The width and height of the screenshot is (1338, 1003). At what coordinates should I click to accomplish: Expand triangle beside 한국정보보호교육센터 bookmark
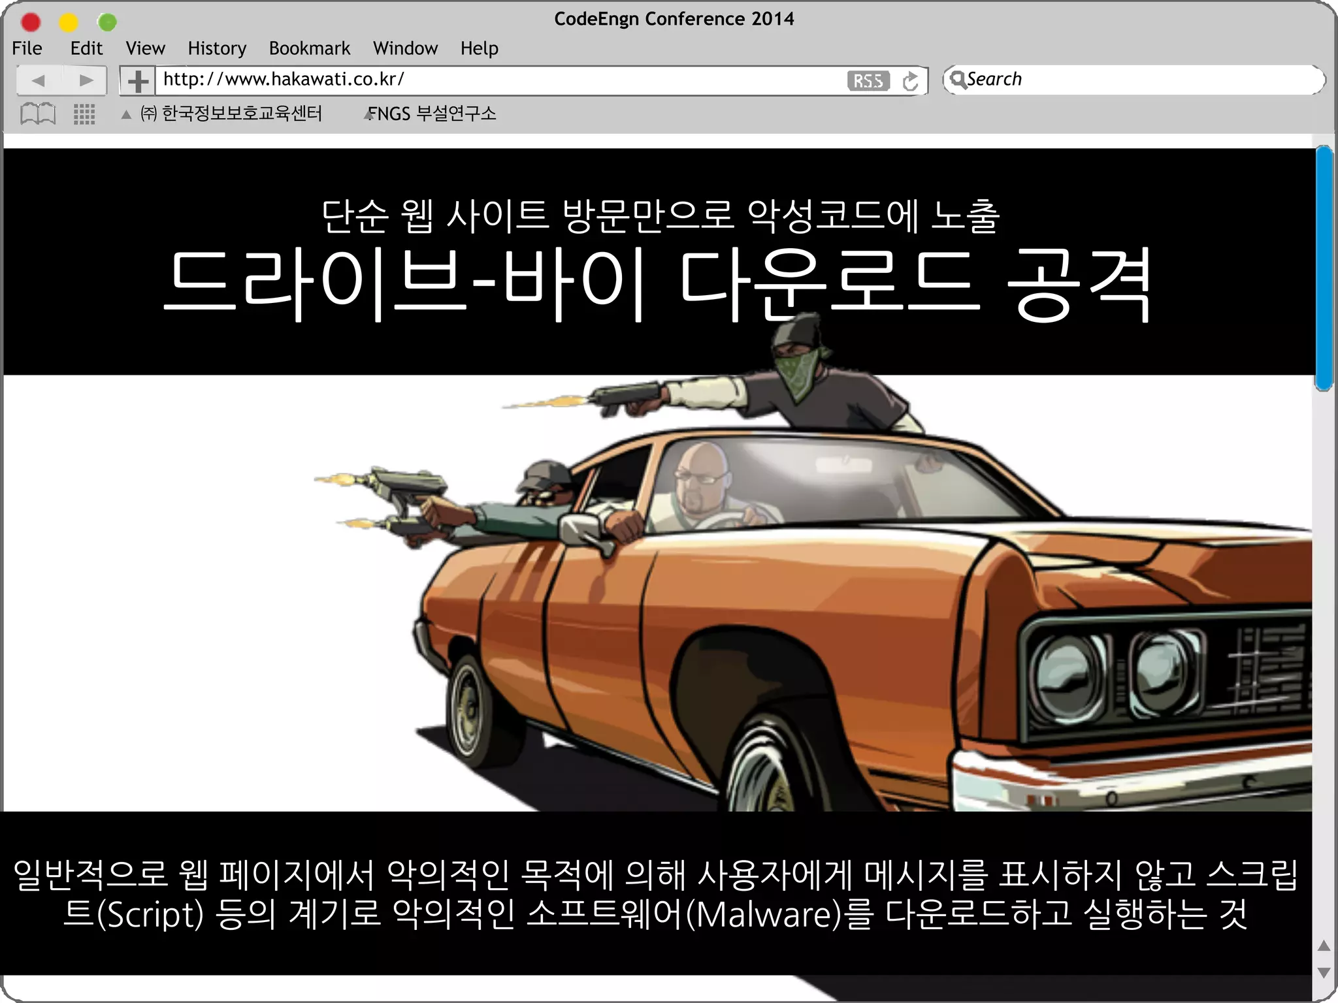(x=126, y=115)
